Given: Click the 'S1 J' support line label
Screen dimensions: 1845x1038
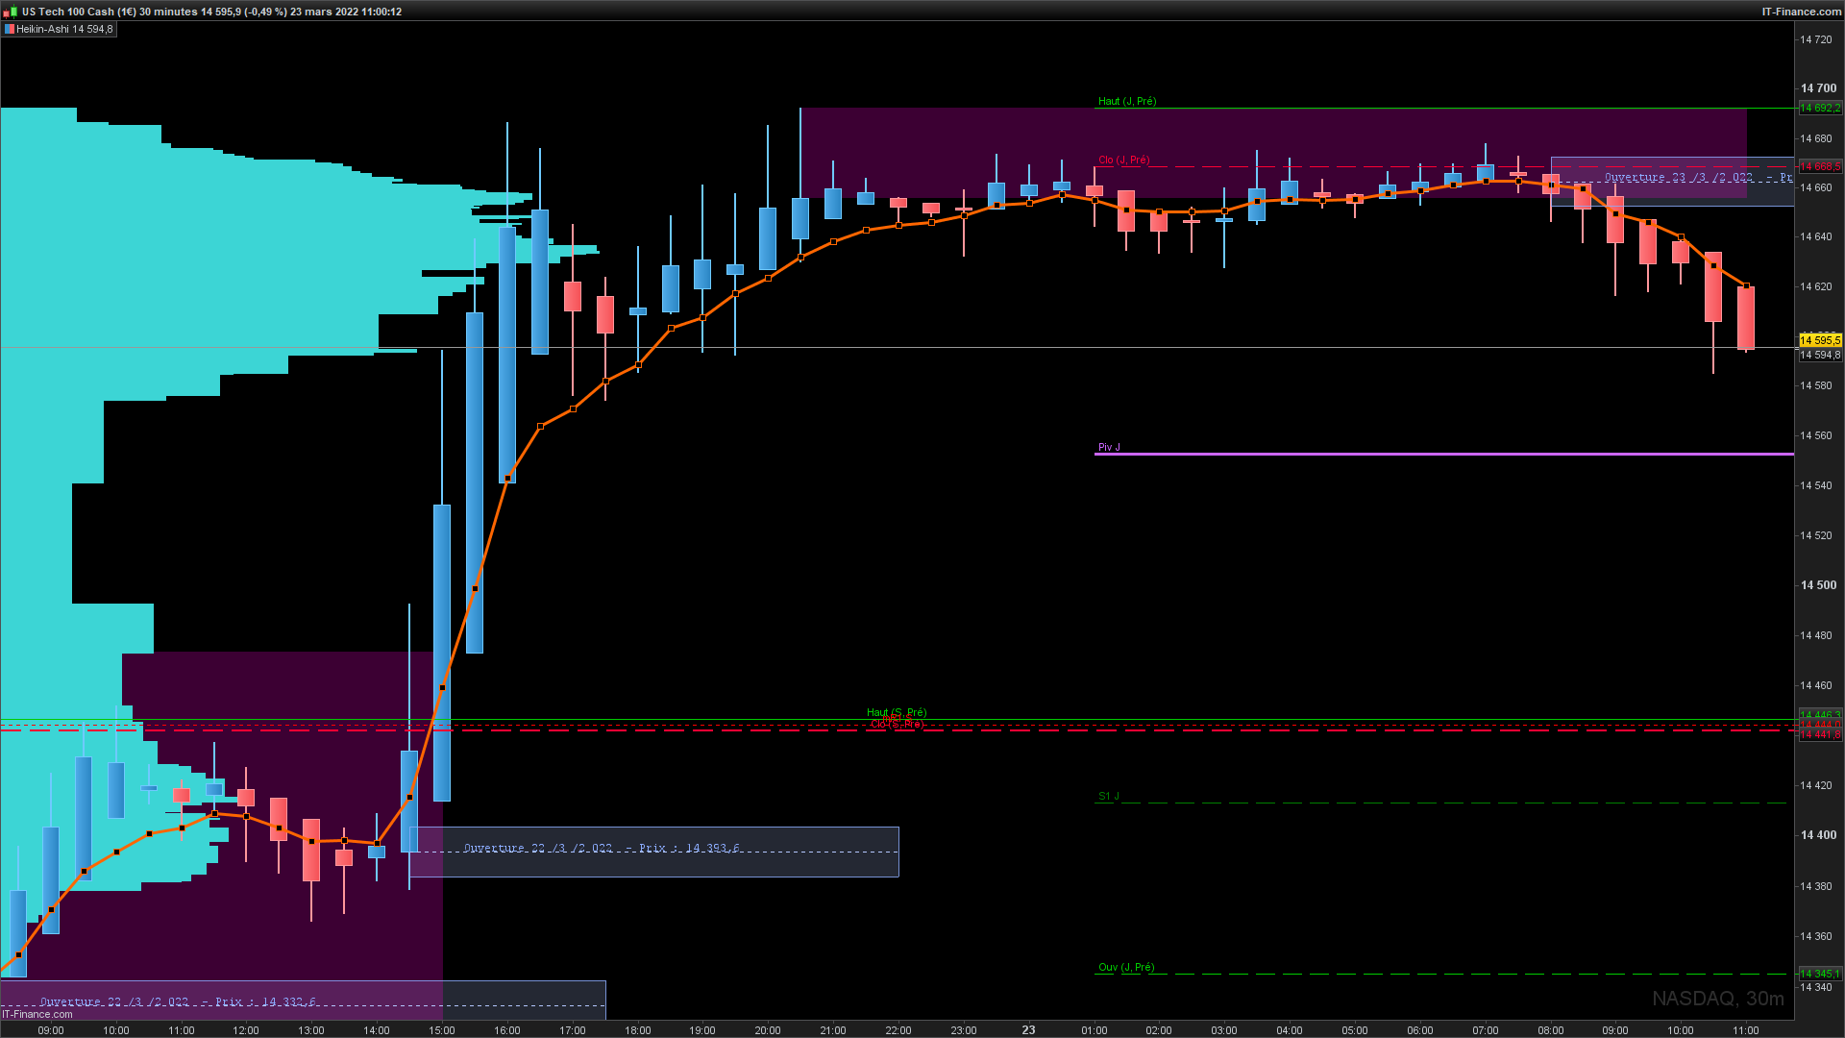Looking at the screenshot, I should tap(1108, 796).
